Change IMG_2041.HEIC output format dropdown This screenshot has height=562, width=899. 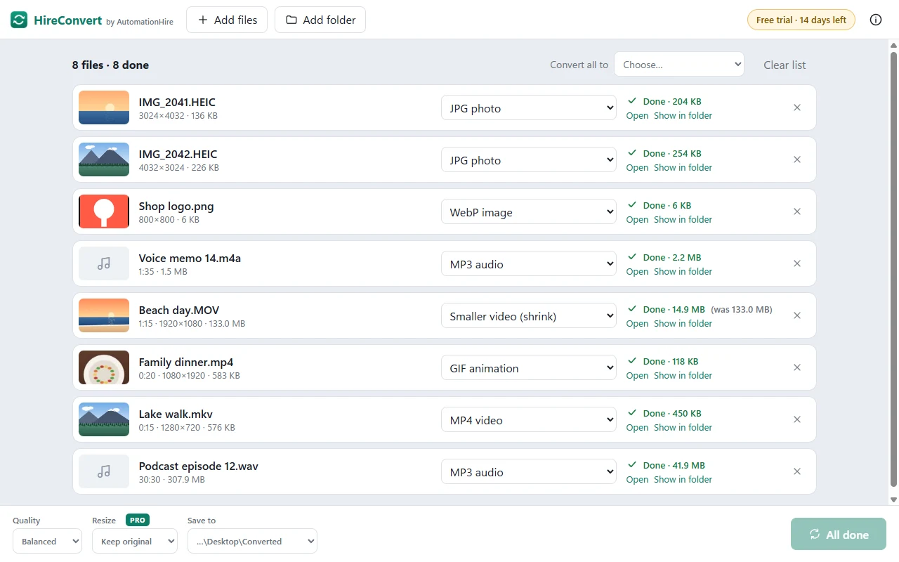coord(529,108)
